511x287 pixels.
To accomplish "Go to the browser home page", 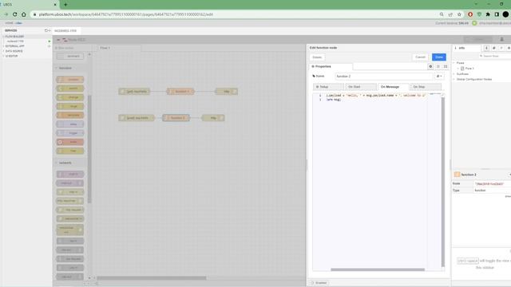I will tap(24, 14).
